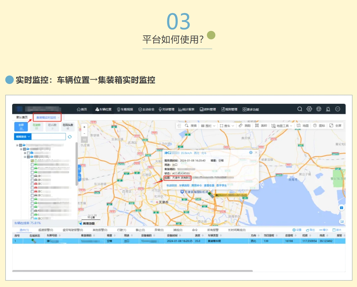Screen dimensions: 357x287
Task: Open the 车载视频 menu
Action: [x=125, y=109]
